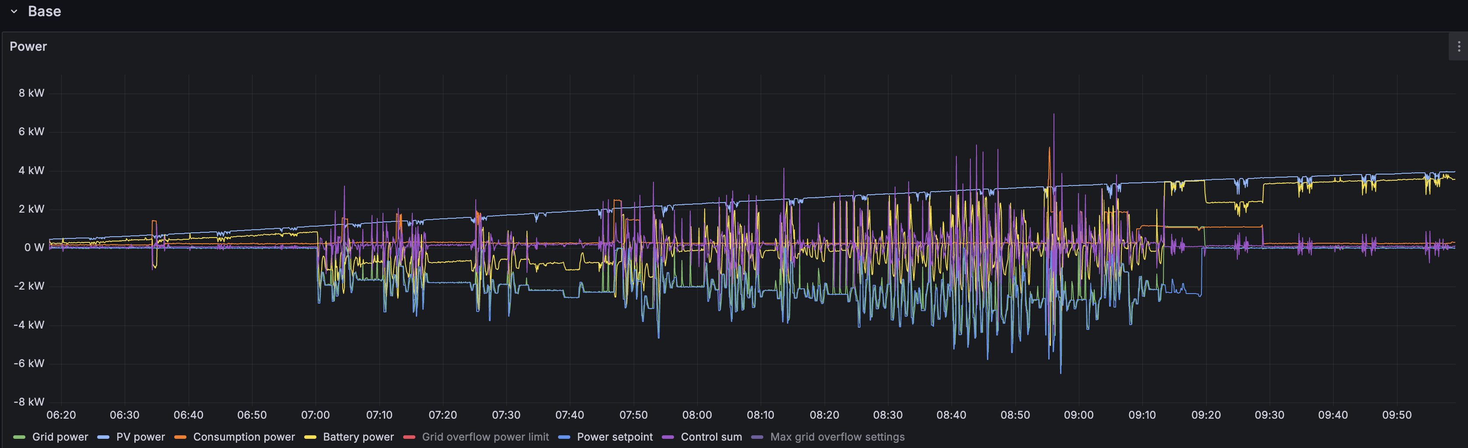Click the 08:30 time axis label
This screenshot has width=1468, height=448.
(x=888, y=416)
